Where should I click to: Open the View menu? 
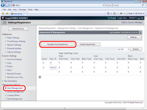pos(15,10)
